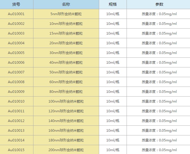Open the 40nm球形金纳米颗粒 product name
190x154 pixels.
click(x=66, y=63)
